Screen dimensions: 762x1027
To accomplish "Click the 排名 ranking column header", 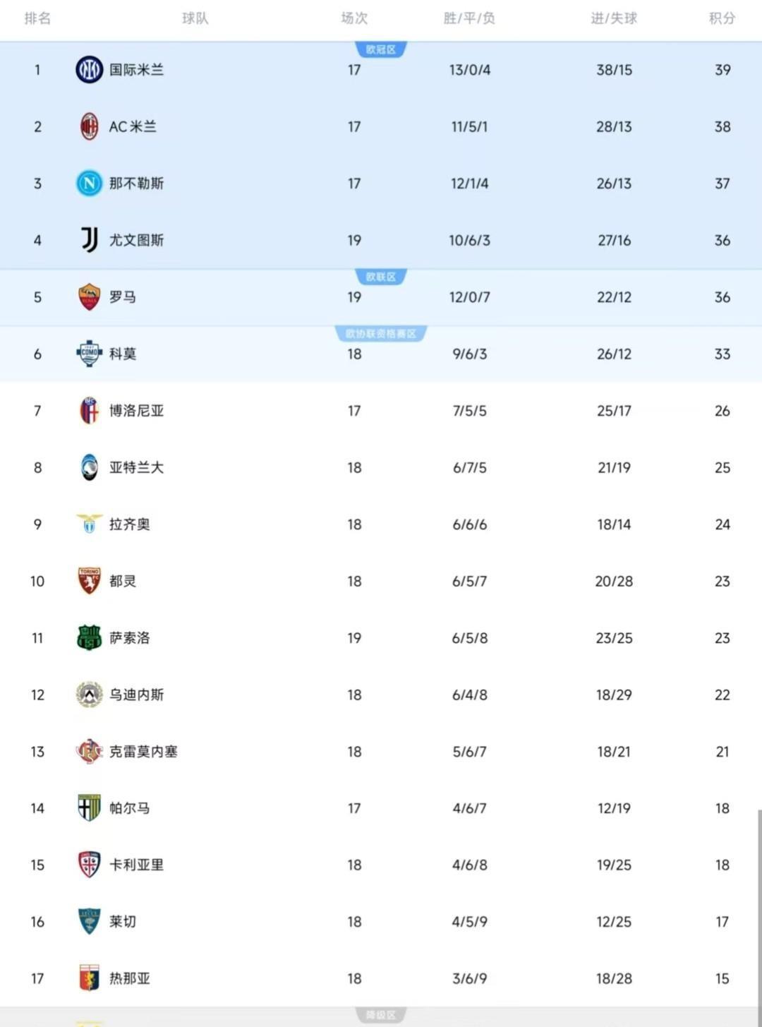I will click(37, 18).
